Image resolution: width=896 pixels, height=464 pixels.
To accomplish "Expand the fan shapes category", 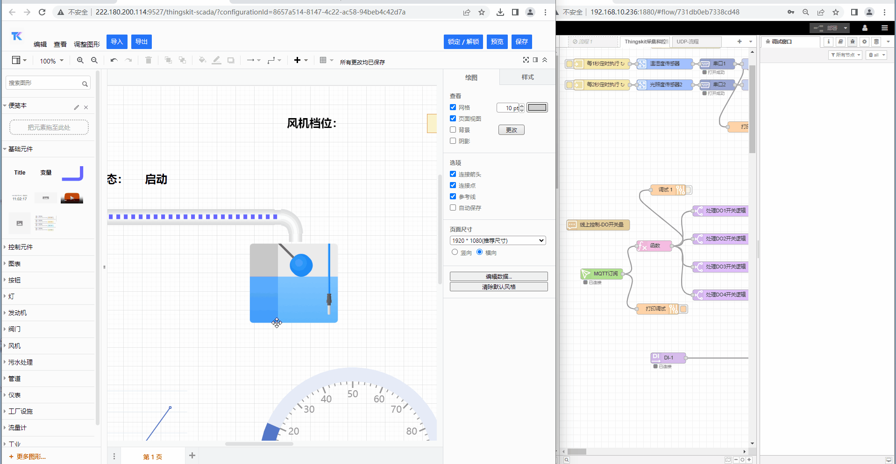I will 14,346.
